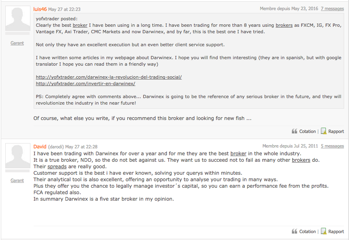349x240 pixels.
Task: Click the Rapport report icon on luis46's post
Action: coord(323,131)
